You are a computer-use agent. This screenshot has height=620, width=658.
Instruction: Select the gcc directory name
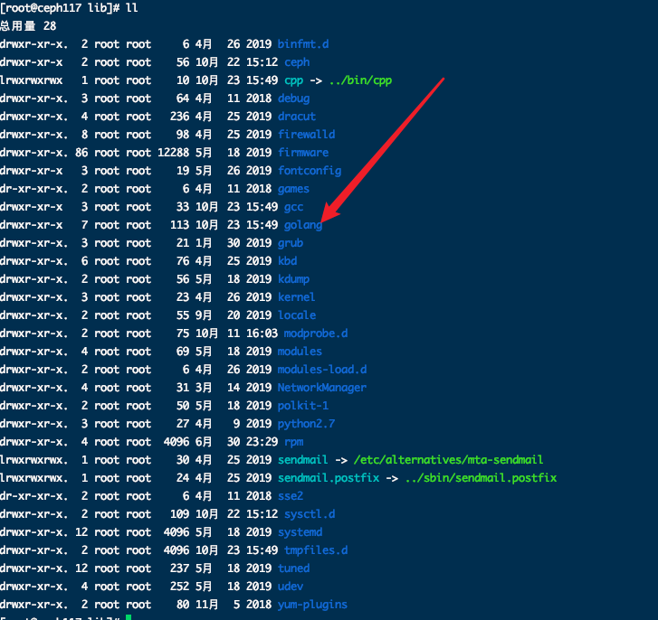tap(293, 207)
